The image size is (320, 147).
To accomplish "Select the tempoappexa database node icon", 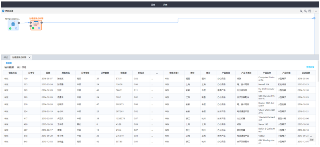I will coord(13,24).
